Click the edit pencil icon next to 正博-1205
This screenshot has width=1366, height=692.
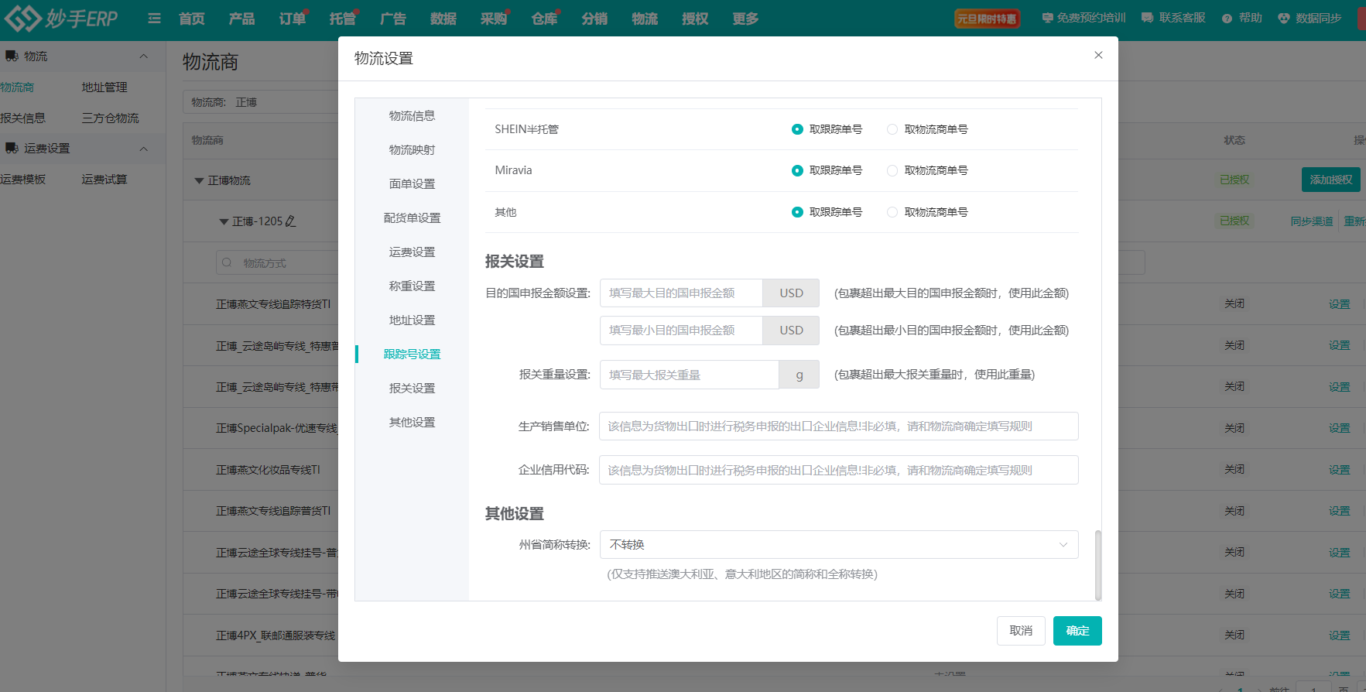pos(291,221)
